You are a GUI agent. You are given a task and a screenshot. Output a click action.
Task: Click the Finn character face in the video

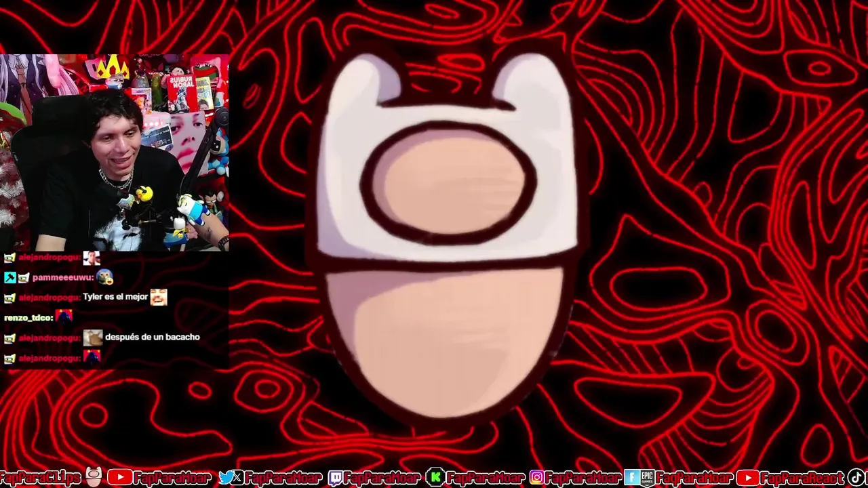pos(448,237)
